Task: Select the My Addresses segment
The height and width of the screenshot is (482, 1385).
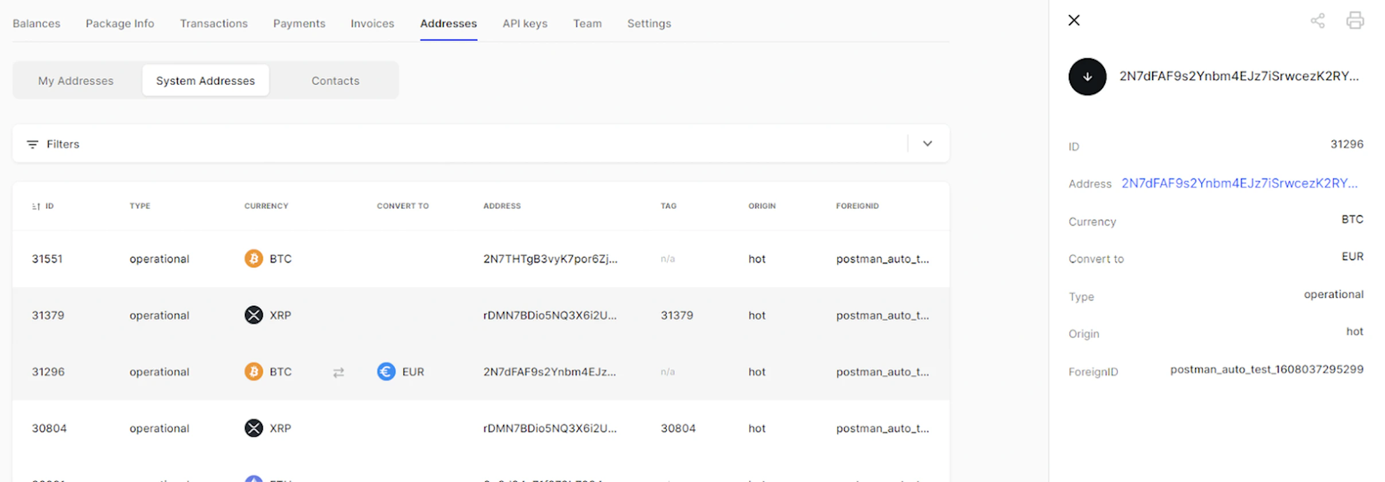Action: click(x=76, y=81)
